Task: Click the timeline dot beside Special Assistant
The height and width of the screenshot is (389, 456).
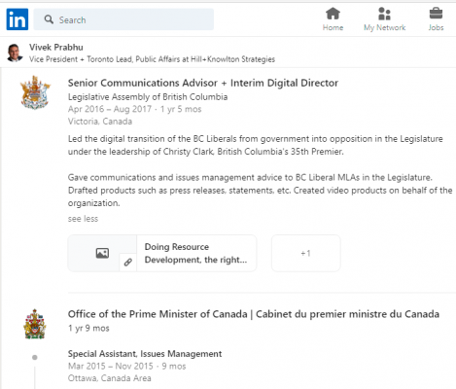Action: [35, 357]
